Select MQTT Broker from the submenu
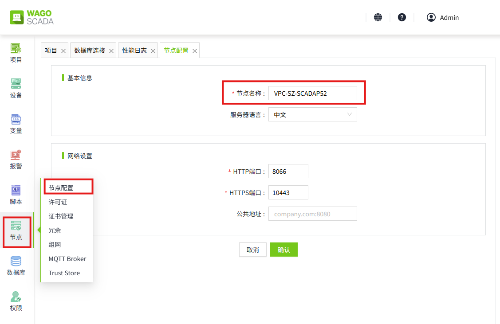 click(x=67, y=259)
